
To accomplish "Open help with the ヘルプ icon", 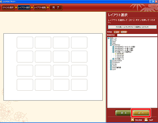I will click(x=146, y=120).
